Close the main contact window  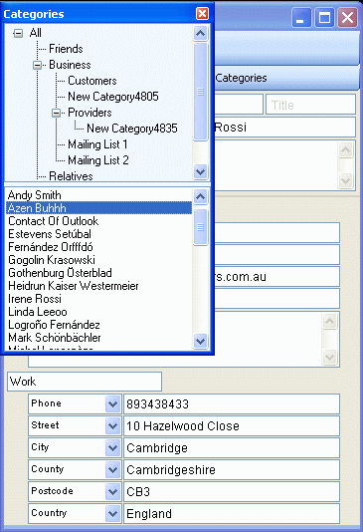coord(347,17)
